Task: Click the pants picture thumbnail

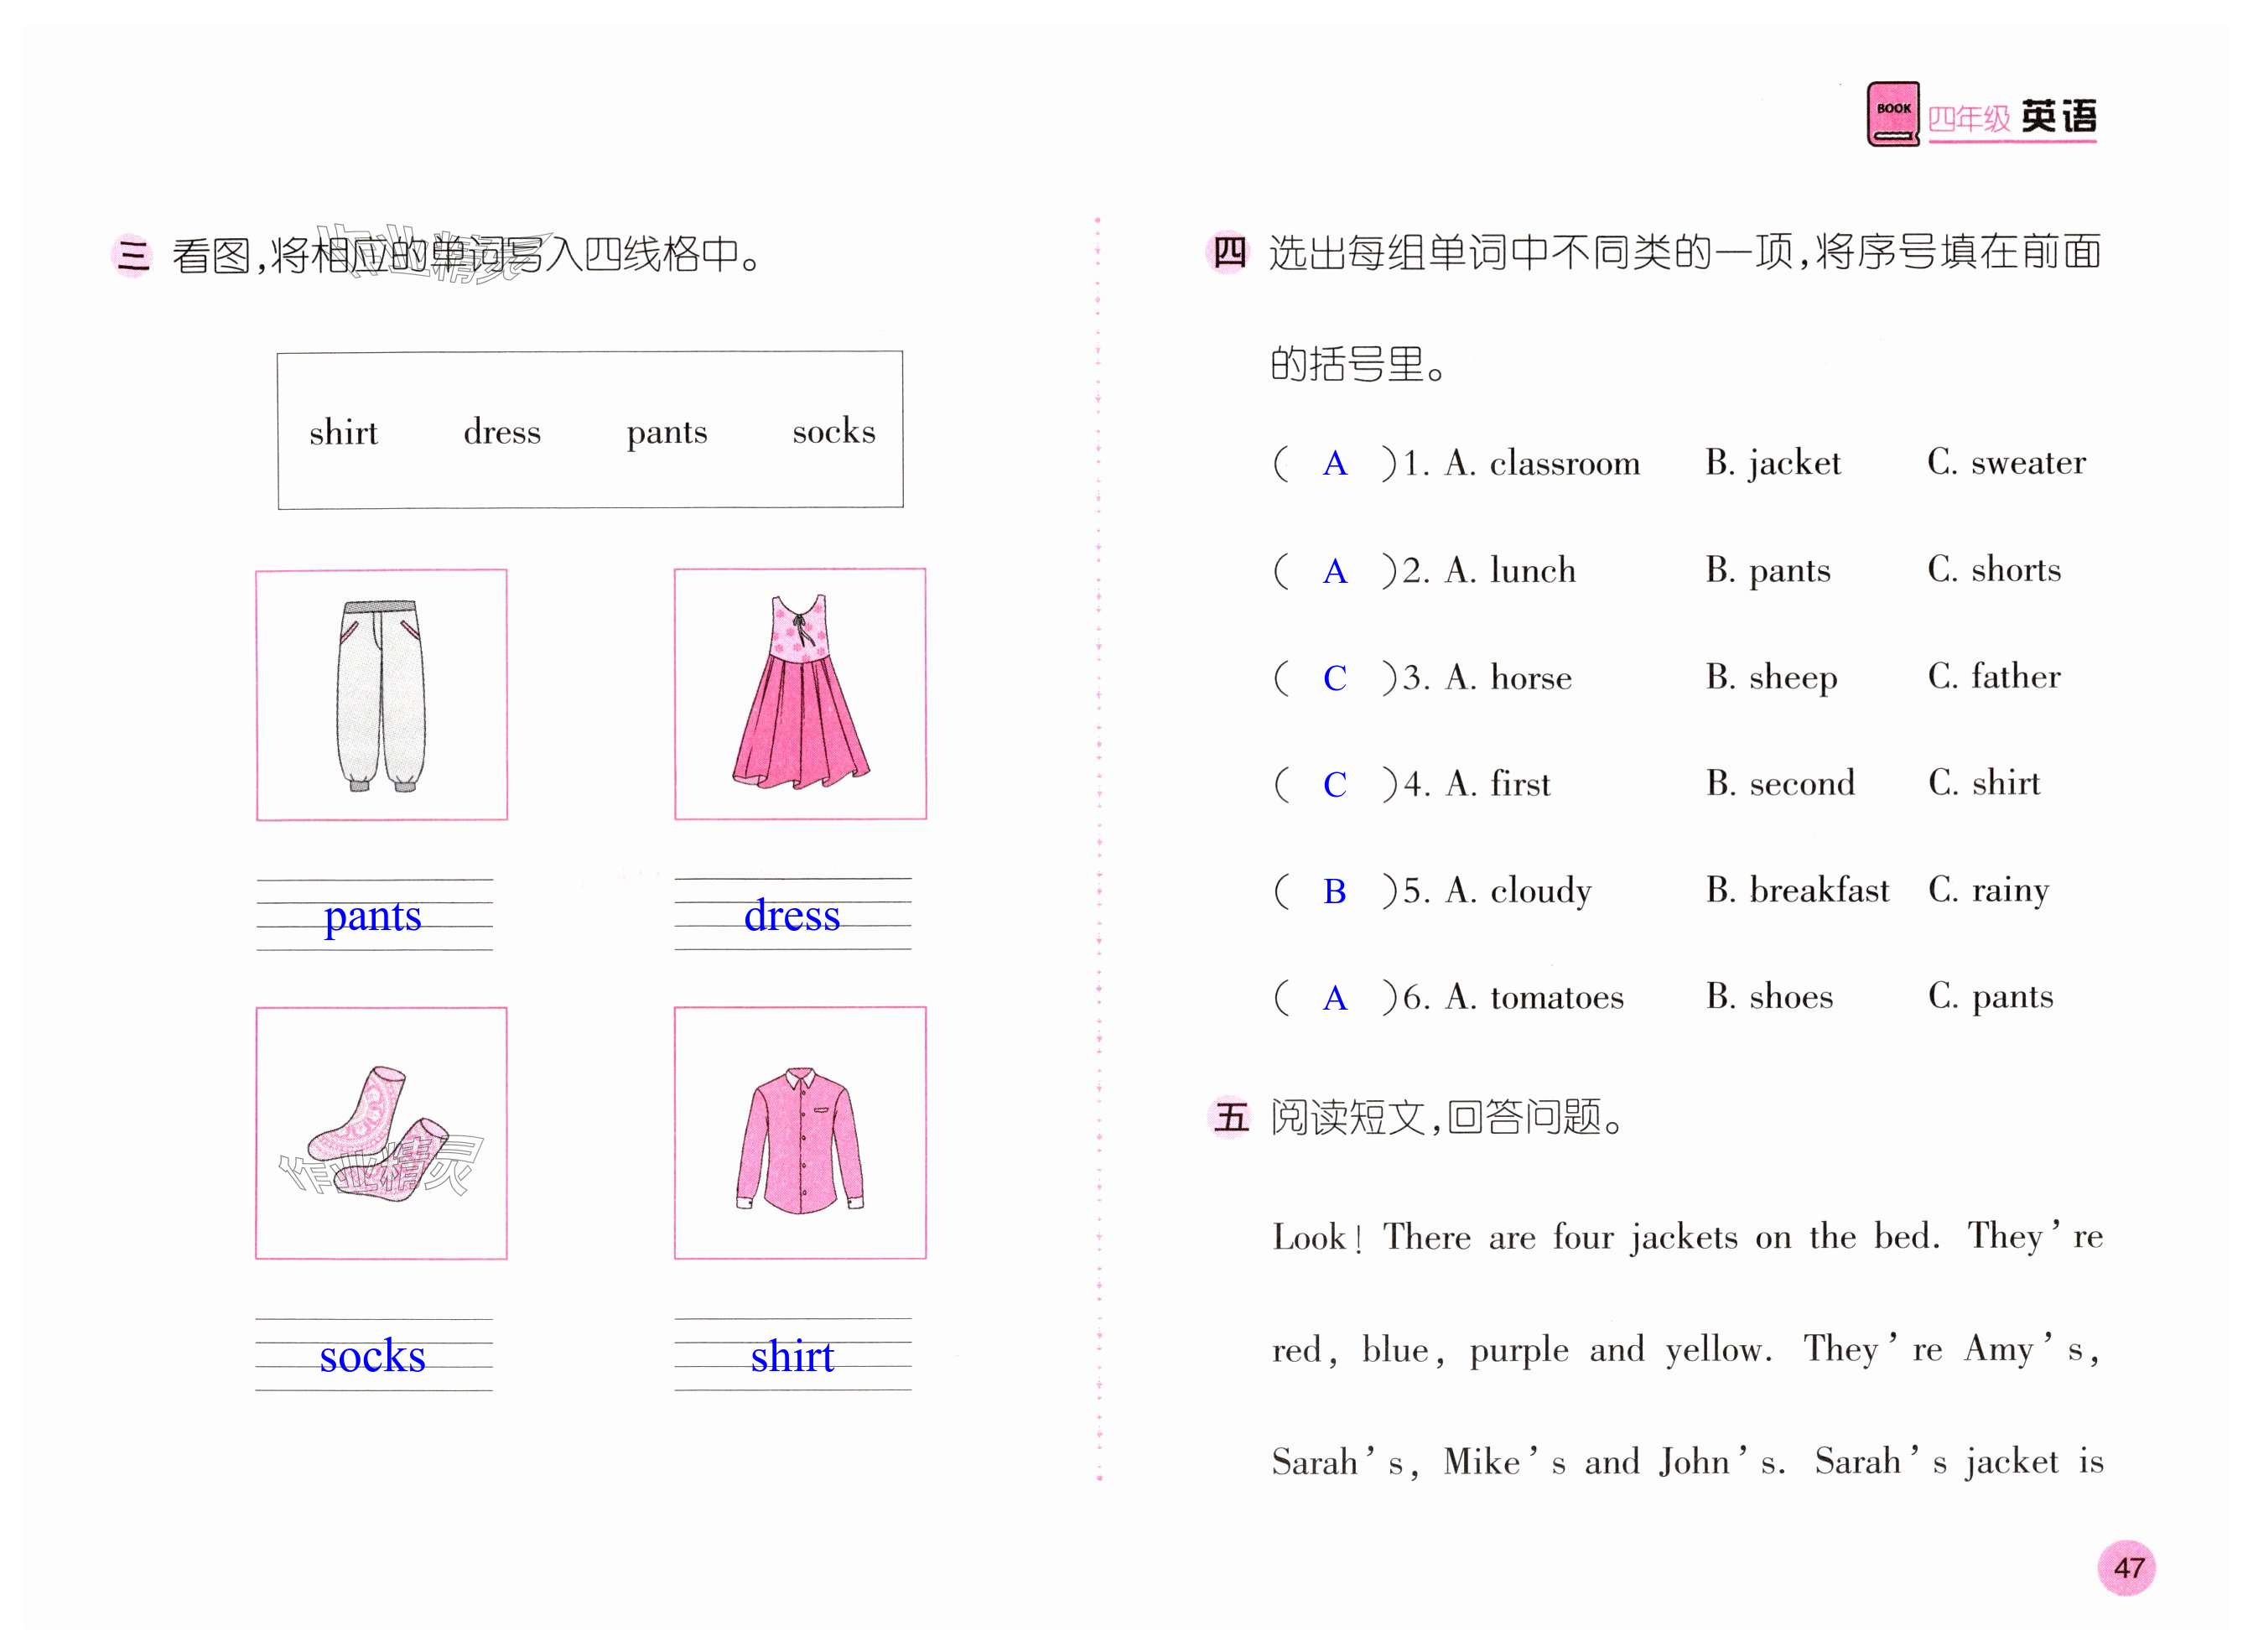Action: pyautogui.click(x=381, y=695)
